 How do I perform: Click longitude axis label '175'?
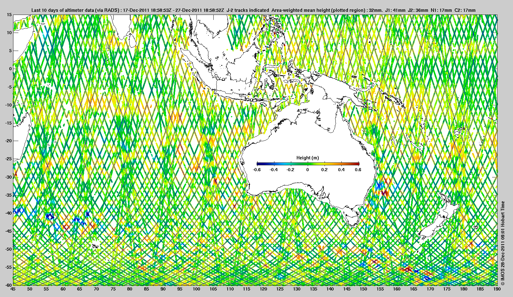click(x=447, y=289)
